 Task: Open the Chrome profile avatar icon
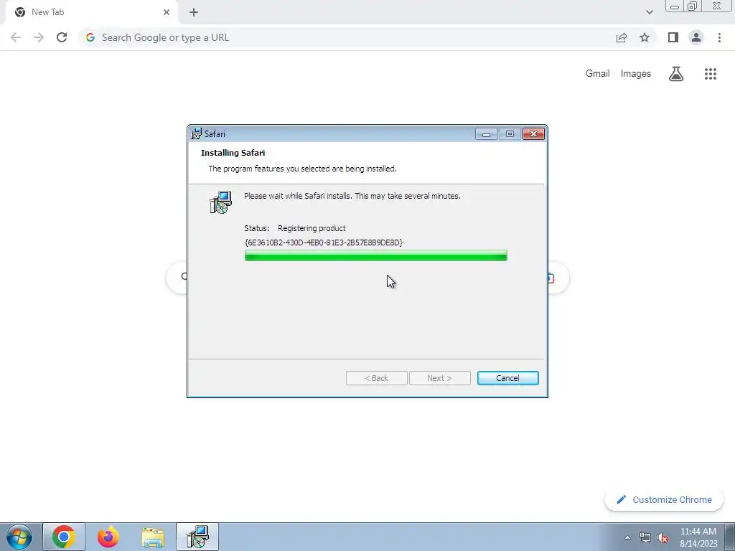click(x=696, y=37)
